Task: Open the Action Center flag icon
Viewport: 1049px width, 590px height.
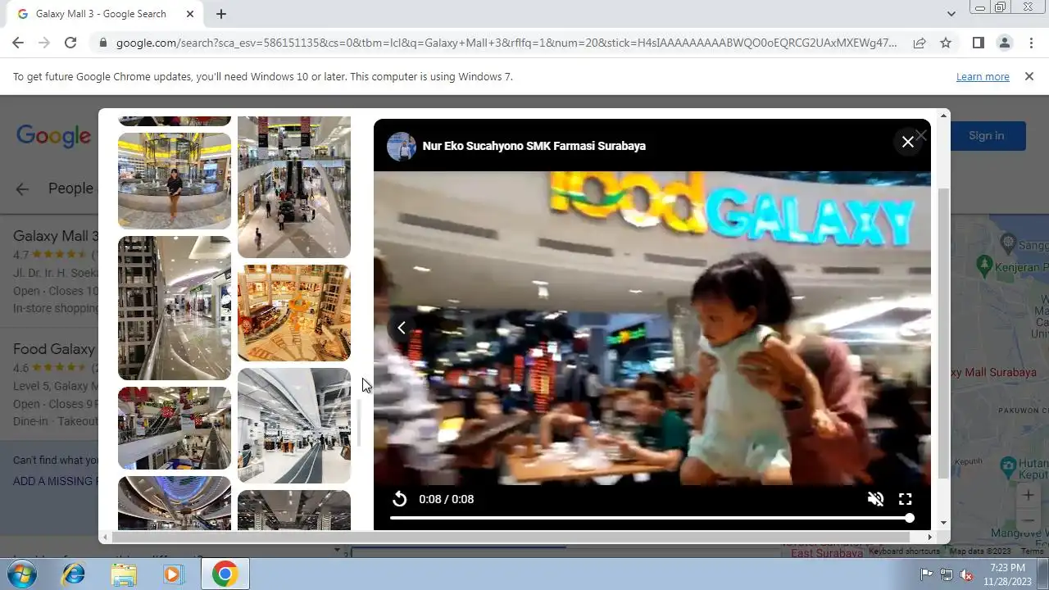Action: pos(927,574)
